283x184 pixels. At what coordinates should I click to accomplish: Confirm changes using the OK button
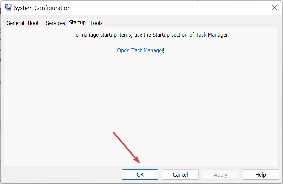coord(140,175)
